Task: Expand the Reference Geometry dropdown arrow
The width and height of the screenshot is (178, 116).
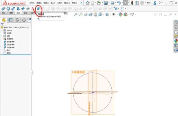Action: (119, 9)
